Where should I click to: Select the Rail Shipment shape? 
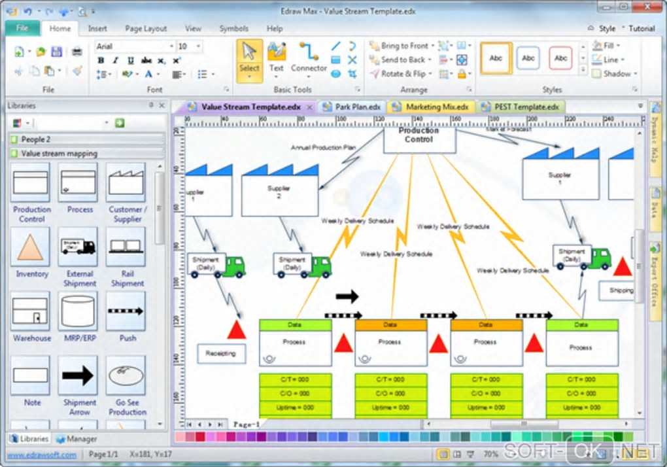126,247
